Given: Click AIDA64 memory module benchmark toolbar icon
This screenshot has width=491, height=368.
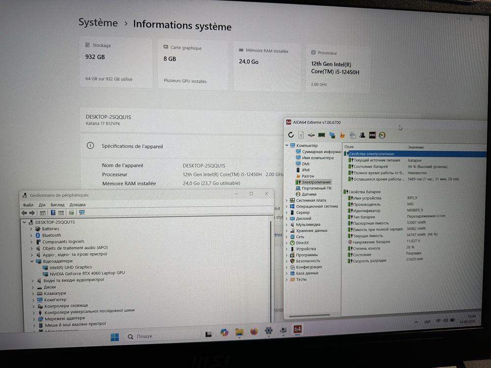Looking at the screenshot, I should tap(322, 135).
